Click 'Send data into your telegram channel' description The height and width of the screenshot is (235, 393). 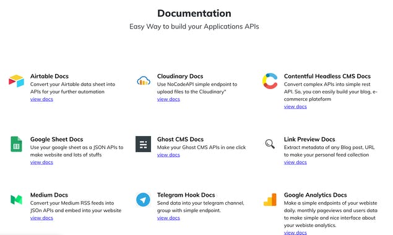pos(201,207)
